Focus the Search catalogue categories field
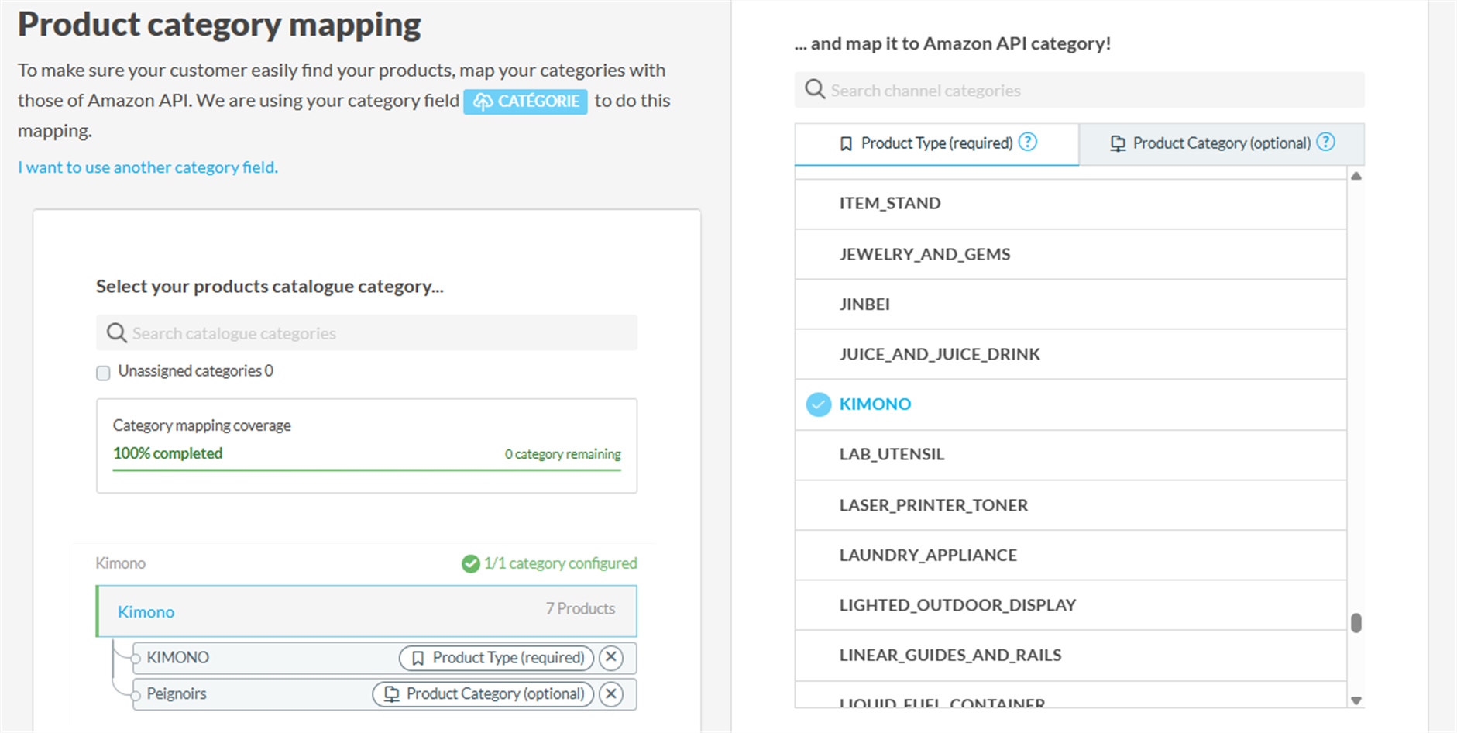1457x733 pixels. pos(380,333)
